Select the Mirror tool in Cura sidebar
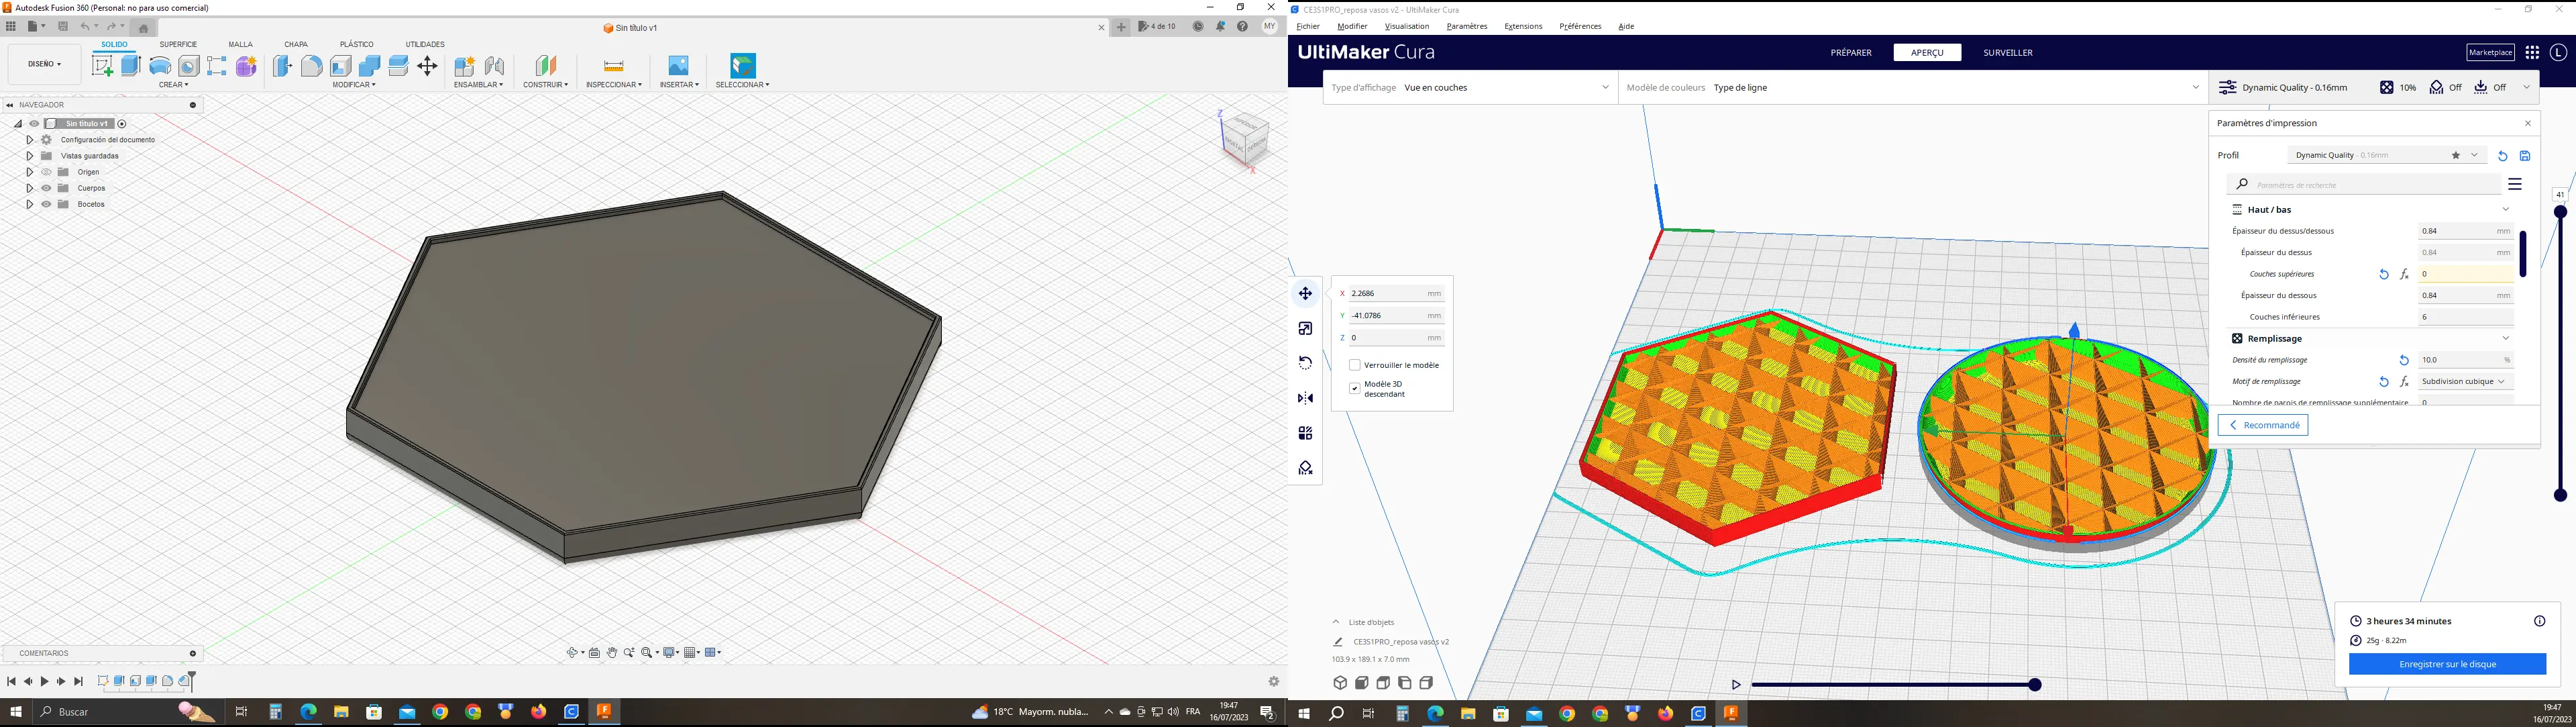Viewport: 2576px width, 727px height. pos(1305,398)
